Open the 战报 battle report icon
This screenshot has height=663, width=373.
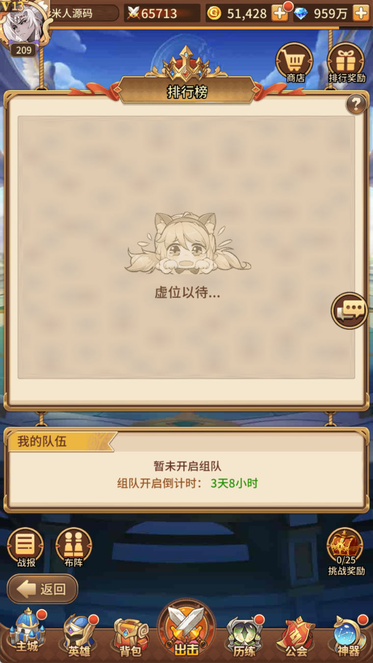click(x=26, y=548)
